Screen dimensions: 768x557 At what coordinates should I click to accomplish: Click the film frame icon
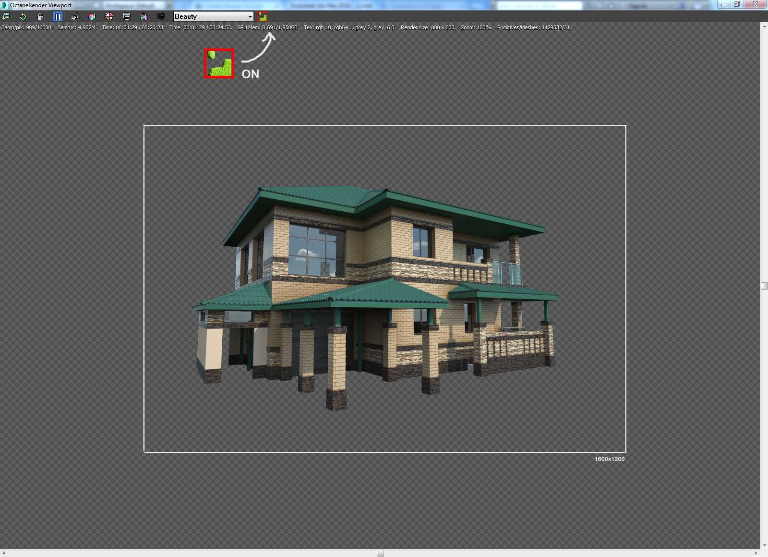144,16
